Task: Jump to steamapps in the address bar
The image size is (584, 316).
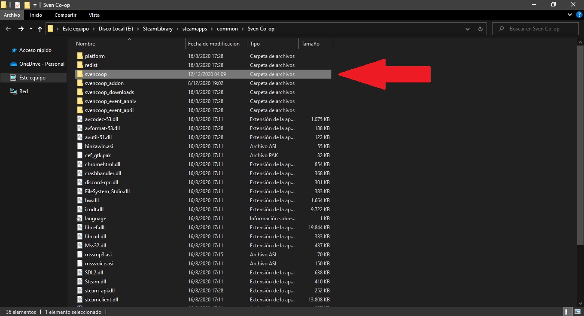Action: [195, 29]
